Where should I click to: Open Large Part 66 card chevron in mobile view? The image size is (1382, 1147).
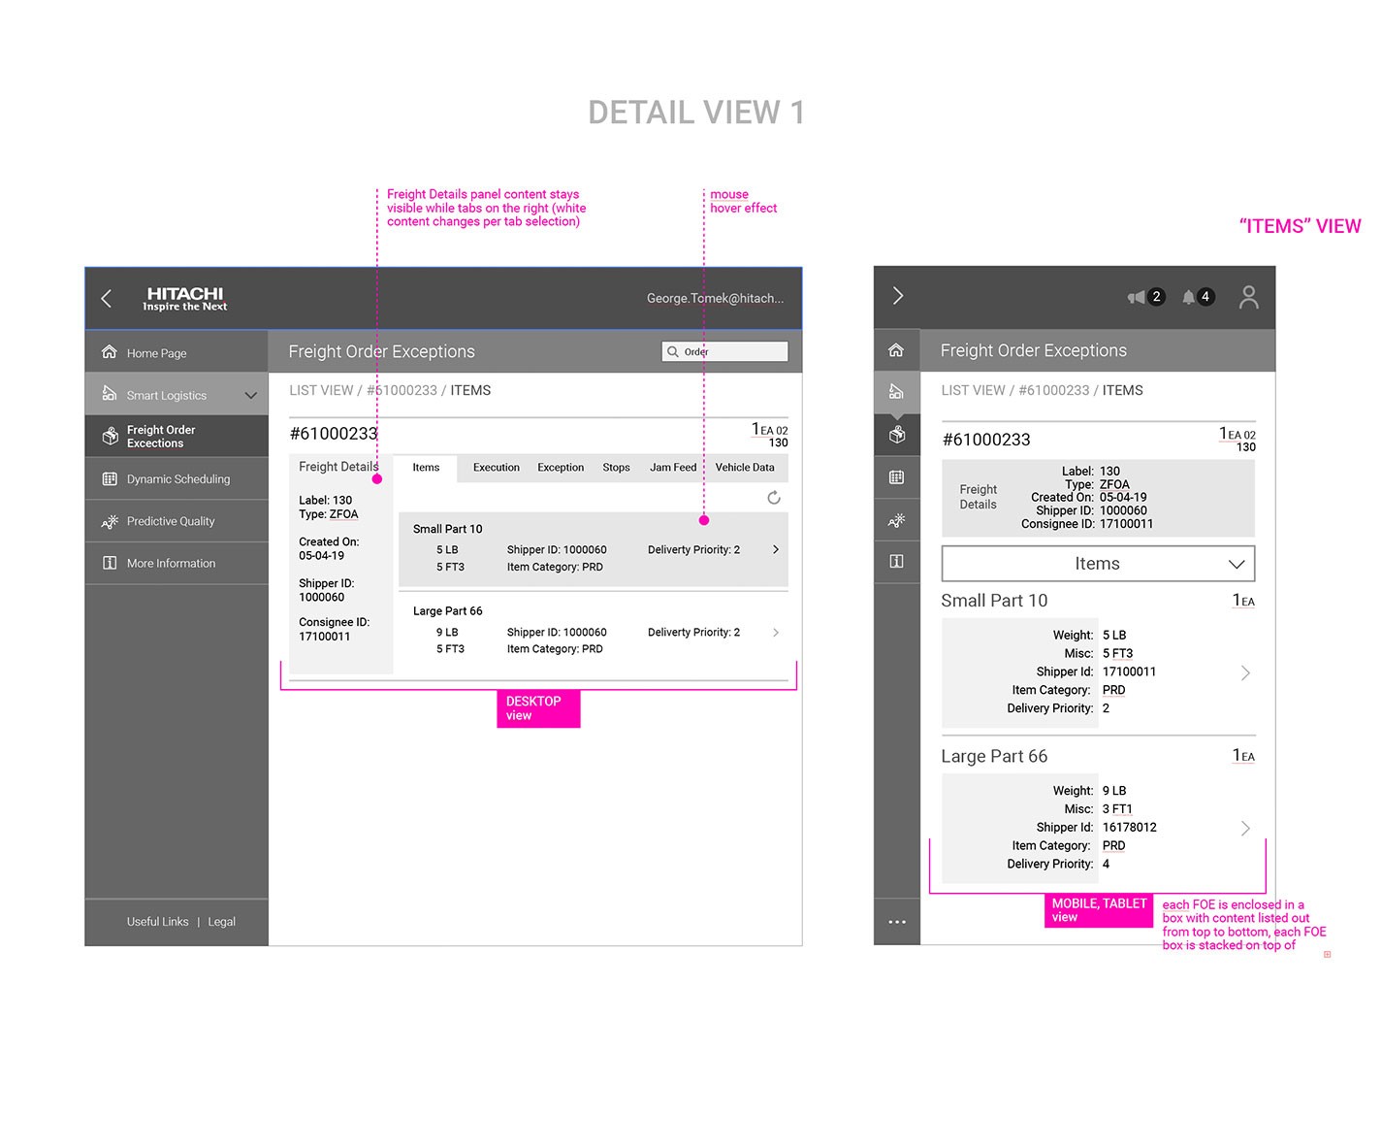pyautogui.click(x=1246, y=828)
